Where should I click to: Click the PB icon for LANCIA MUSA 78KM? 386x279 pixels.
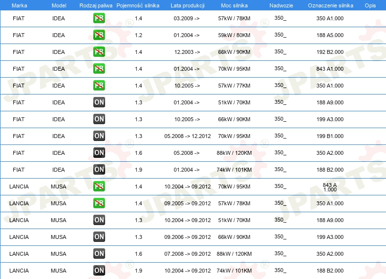point(99,203)
